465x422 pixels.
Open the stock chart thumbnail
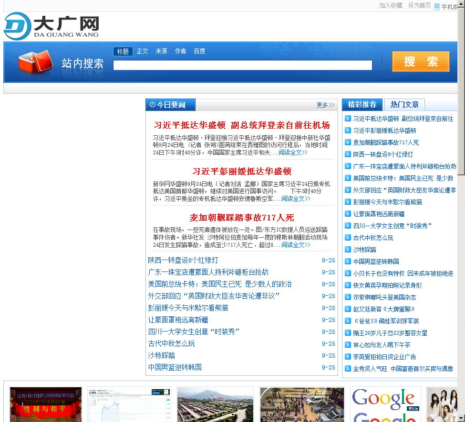129,404
